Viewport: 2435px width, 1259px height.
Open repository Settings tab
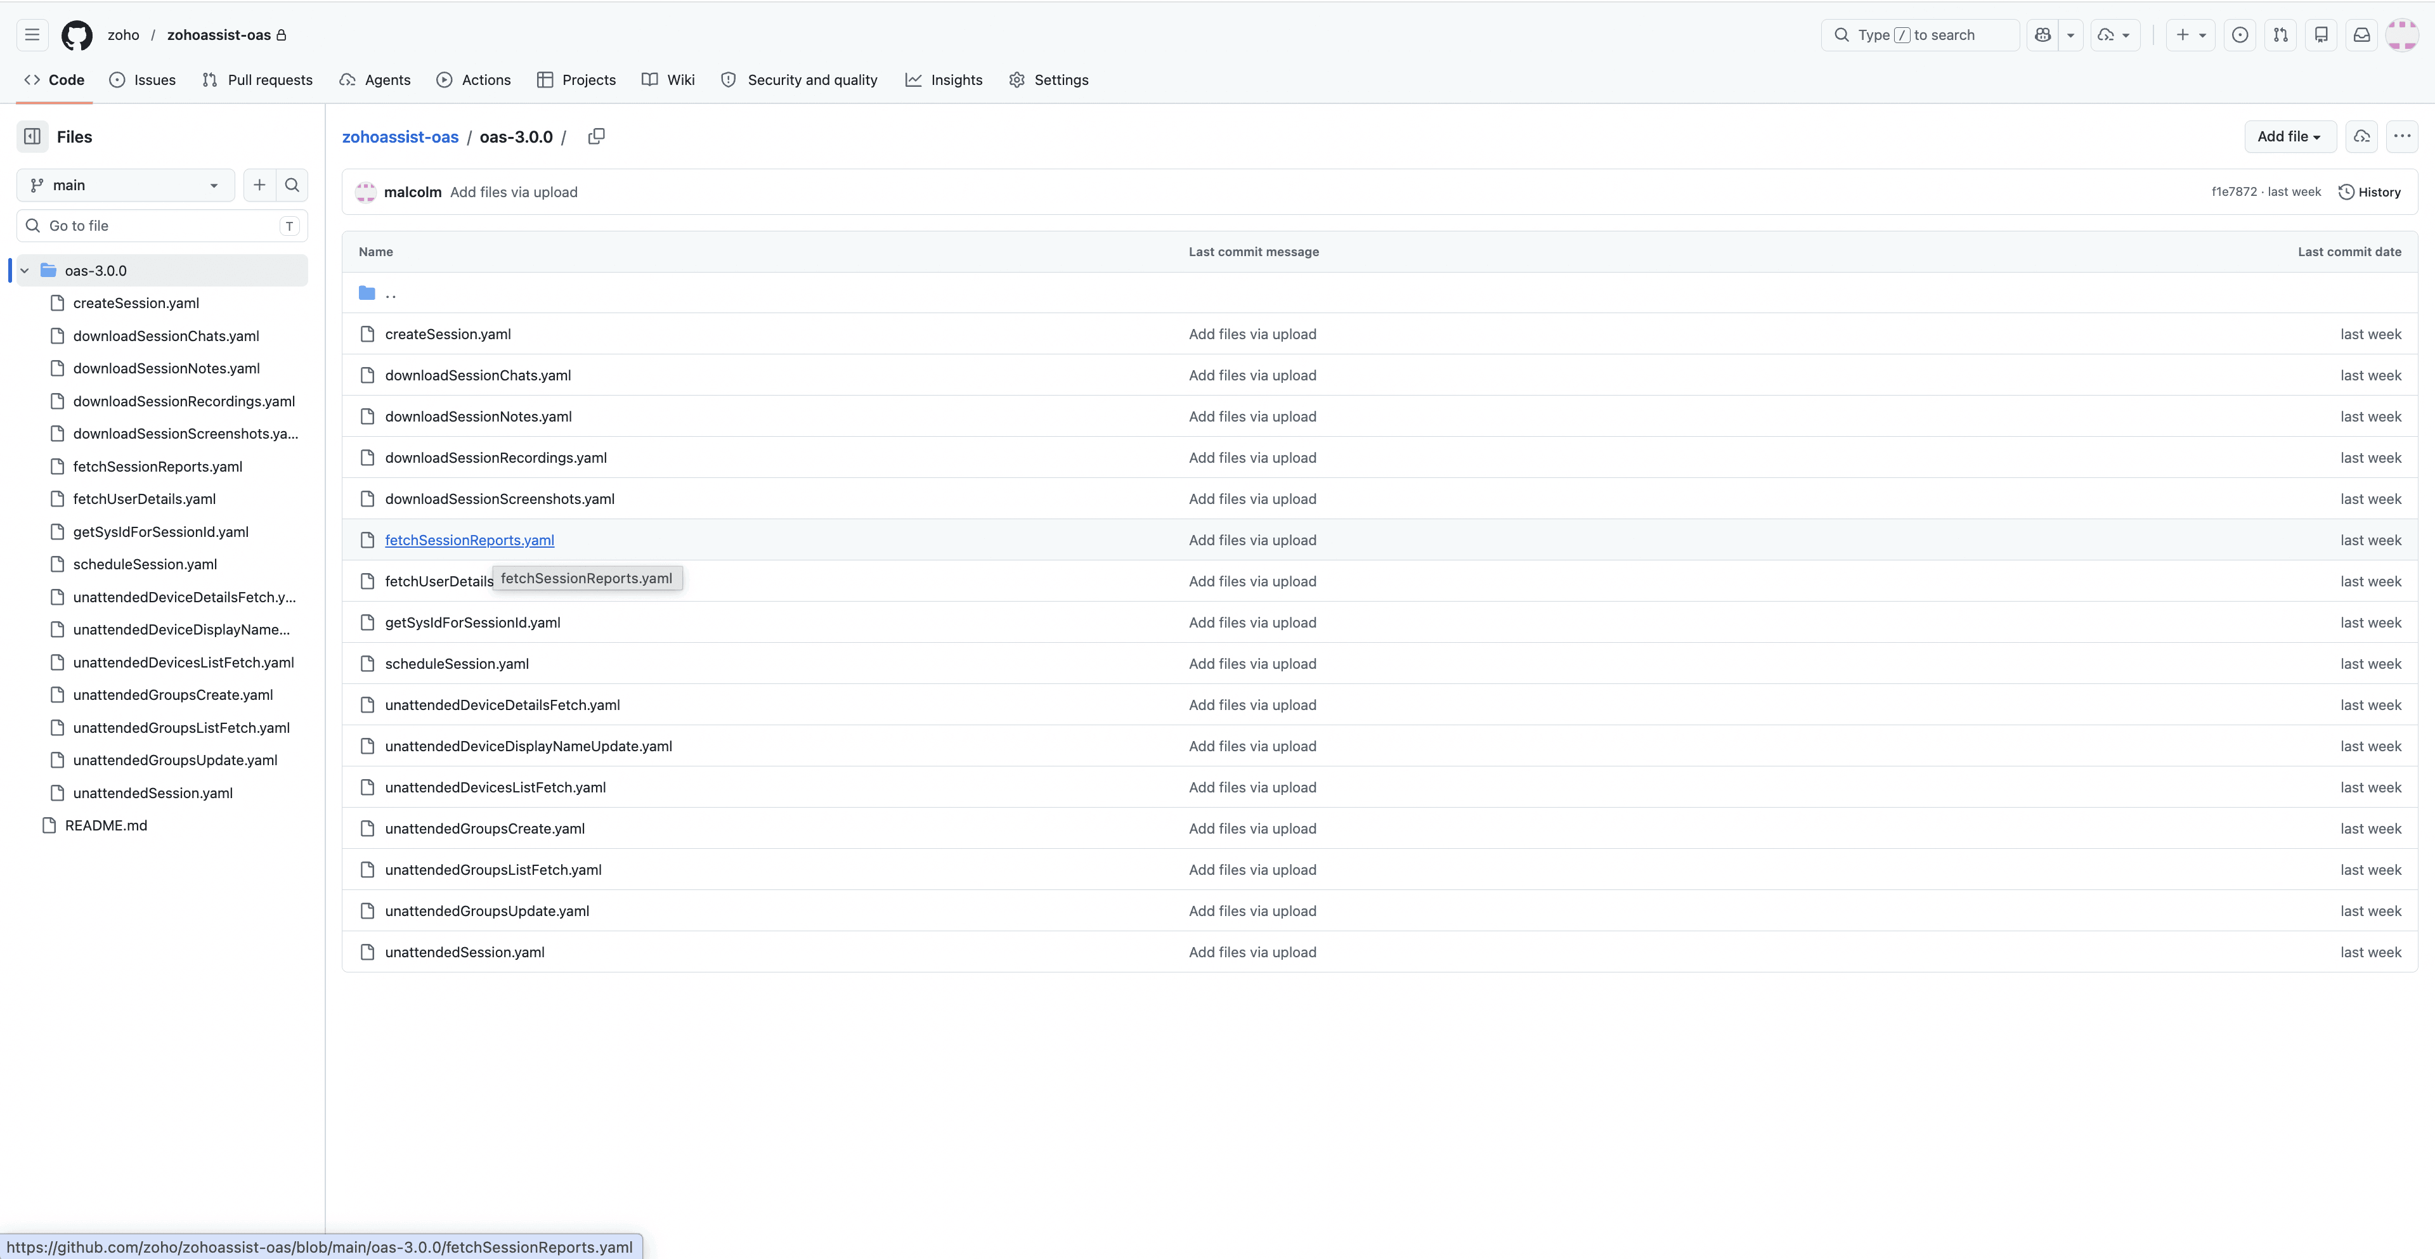1048,79
